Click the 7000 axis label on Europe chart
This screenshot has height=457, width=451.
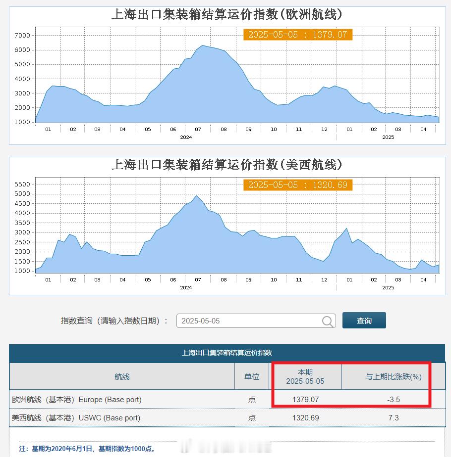[22, 36]
